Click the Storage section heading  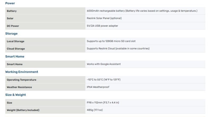tap(11, 33)
